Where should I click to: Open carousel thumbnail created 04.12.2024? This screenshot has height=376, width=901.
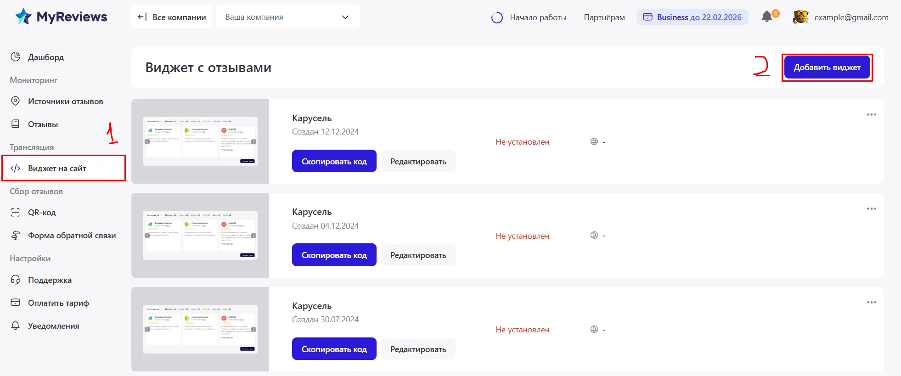(x=200, y=235)
